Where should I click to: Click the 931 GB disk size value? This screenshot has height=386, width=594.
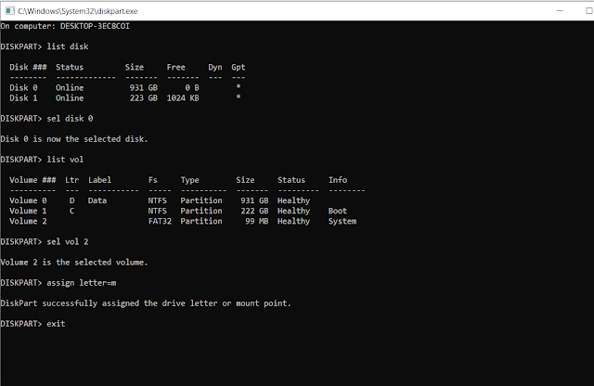click(144, 87)
